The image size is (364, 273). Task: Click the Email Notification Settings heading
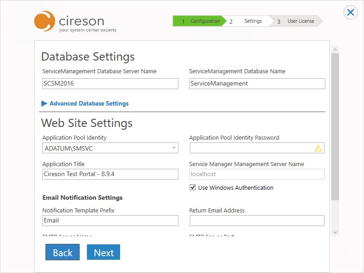tap(82, 197)
